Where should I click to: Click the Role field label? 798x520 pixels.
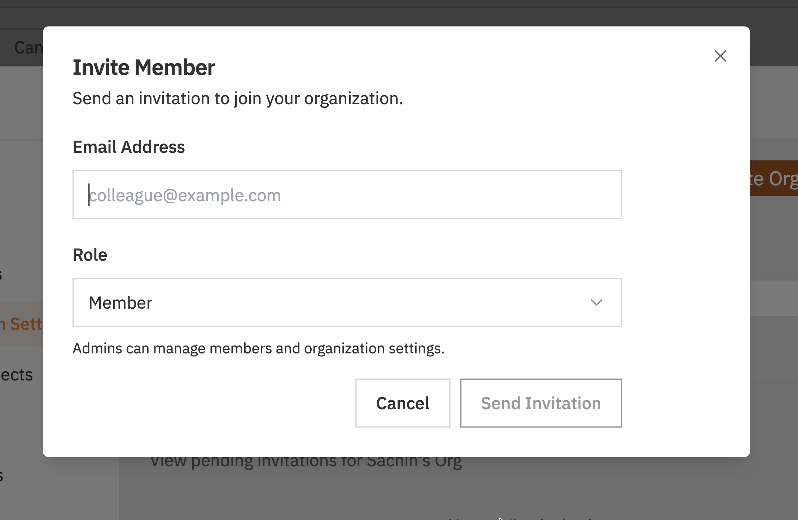[x=90, y=255]
